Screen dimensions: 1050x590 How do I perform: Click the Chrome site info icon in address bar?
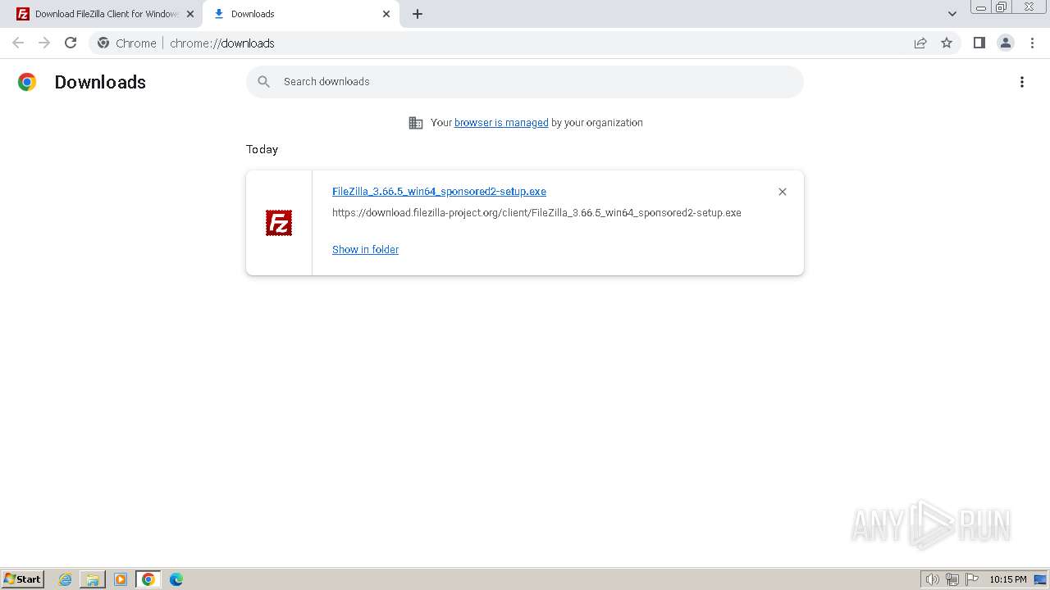tap(103, 43)
